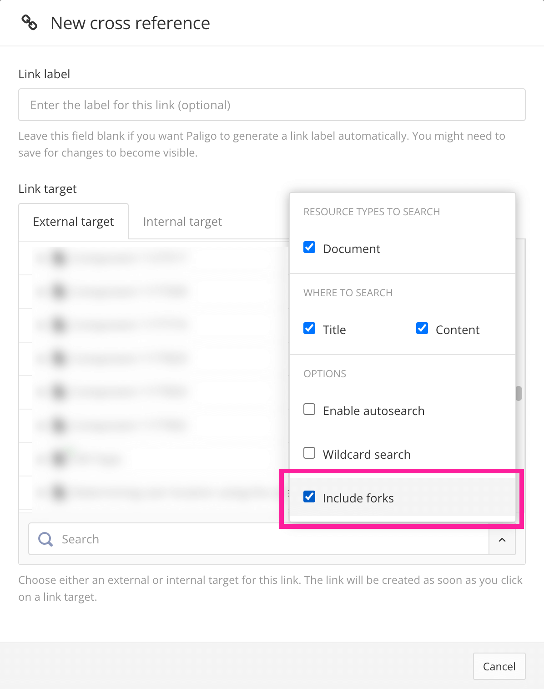
Task: Click the document icon on the last list row
Action: 59,493
